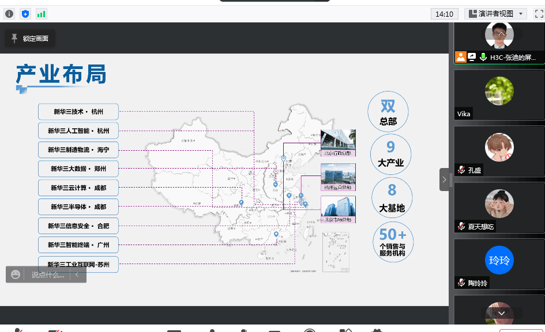
Task: Collapse the chat input bar arrow
Action: [x=77, y=274]
